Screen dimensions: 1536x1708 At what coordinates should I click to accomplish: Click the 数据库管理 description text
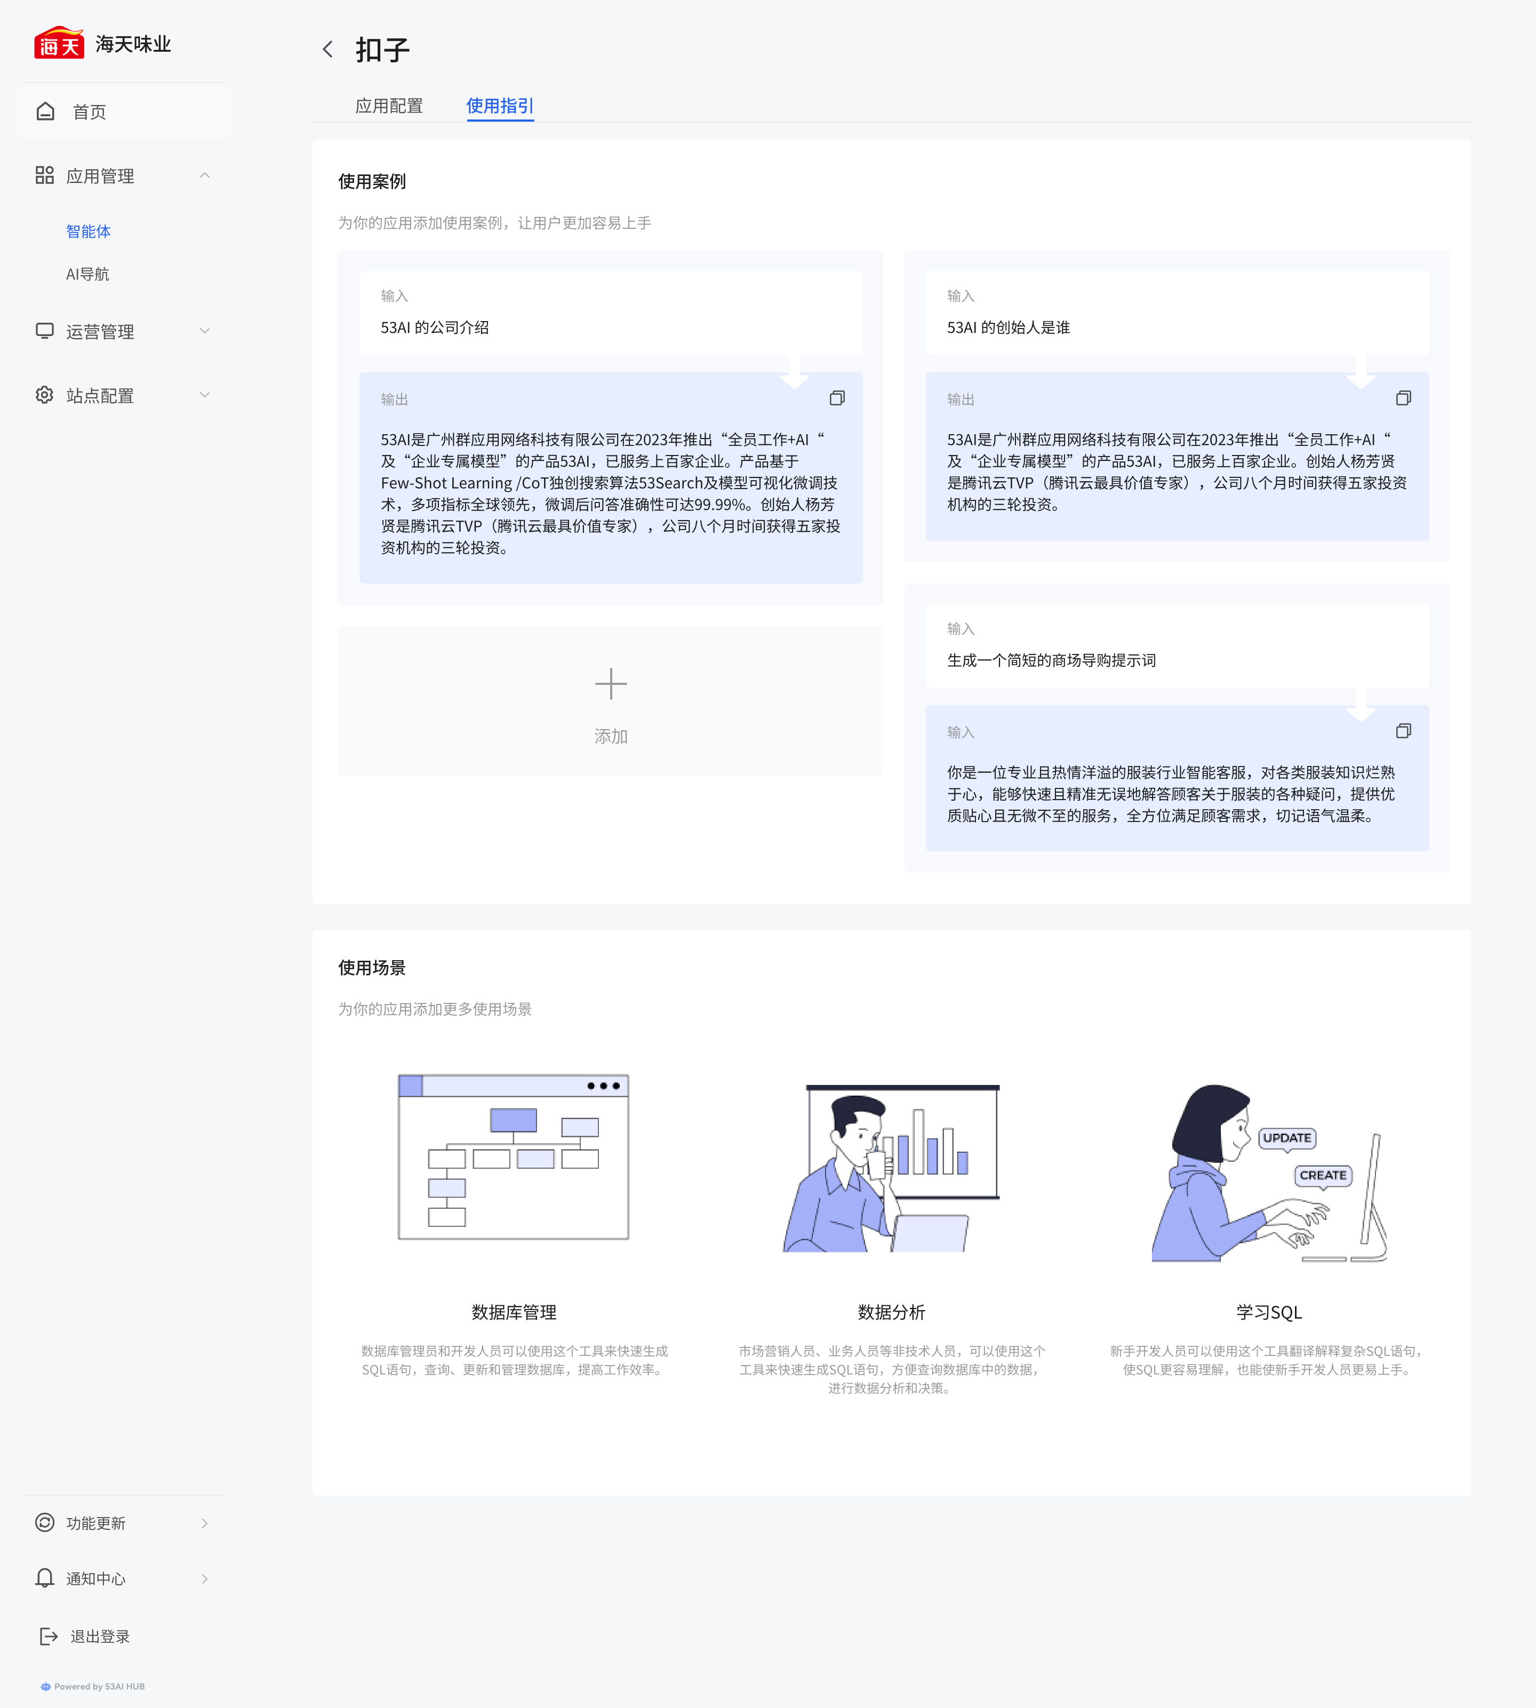coord(514,1360)
